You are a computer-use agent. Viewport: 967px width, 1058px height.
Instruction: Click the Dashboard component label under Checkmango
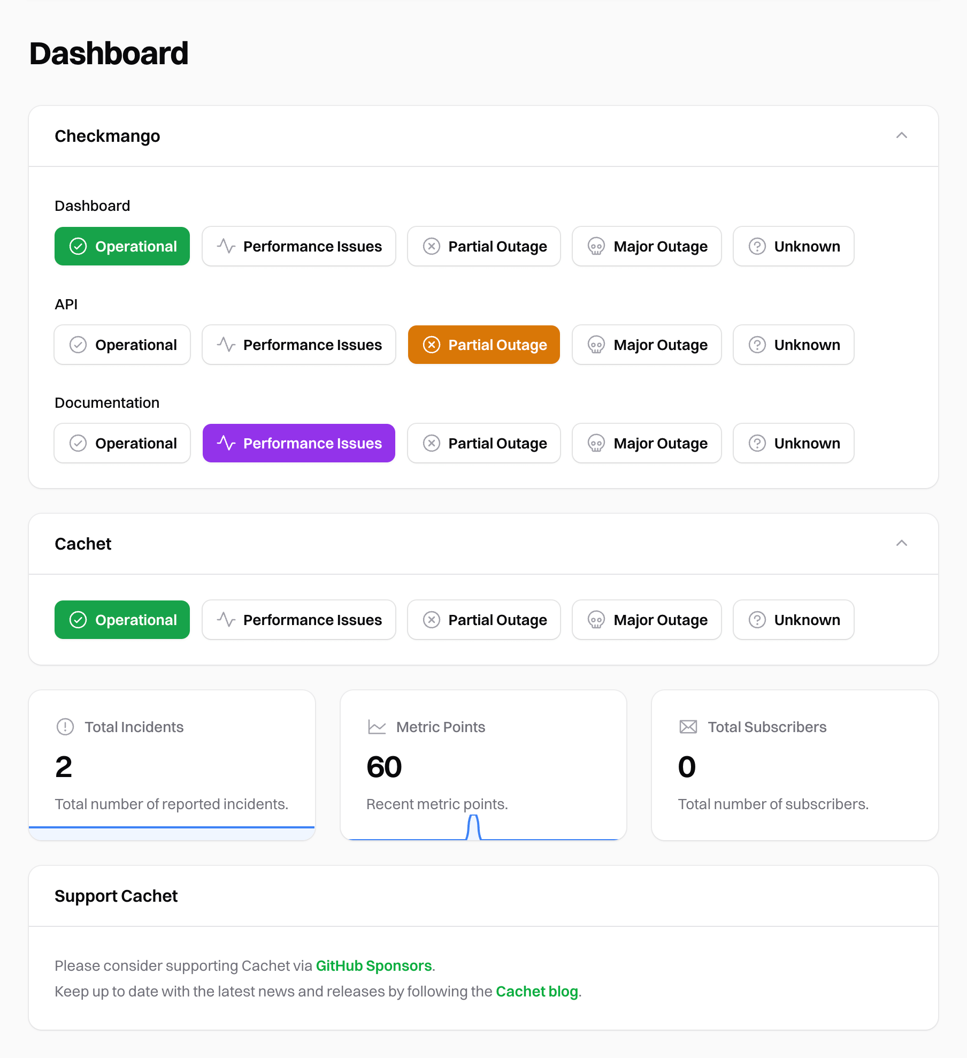tap(93, 205)
